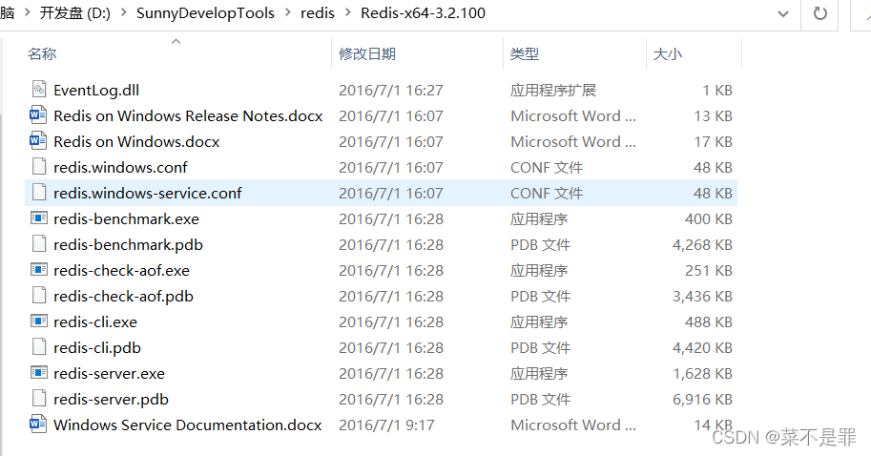Click the blank file icon of redis.windows.conf
This screenshot has width=871, height=456.
[39, 167]
